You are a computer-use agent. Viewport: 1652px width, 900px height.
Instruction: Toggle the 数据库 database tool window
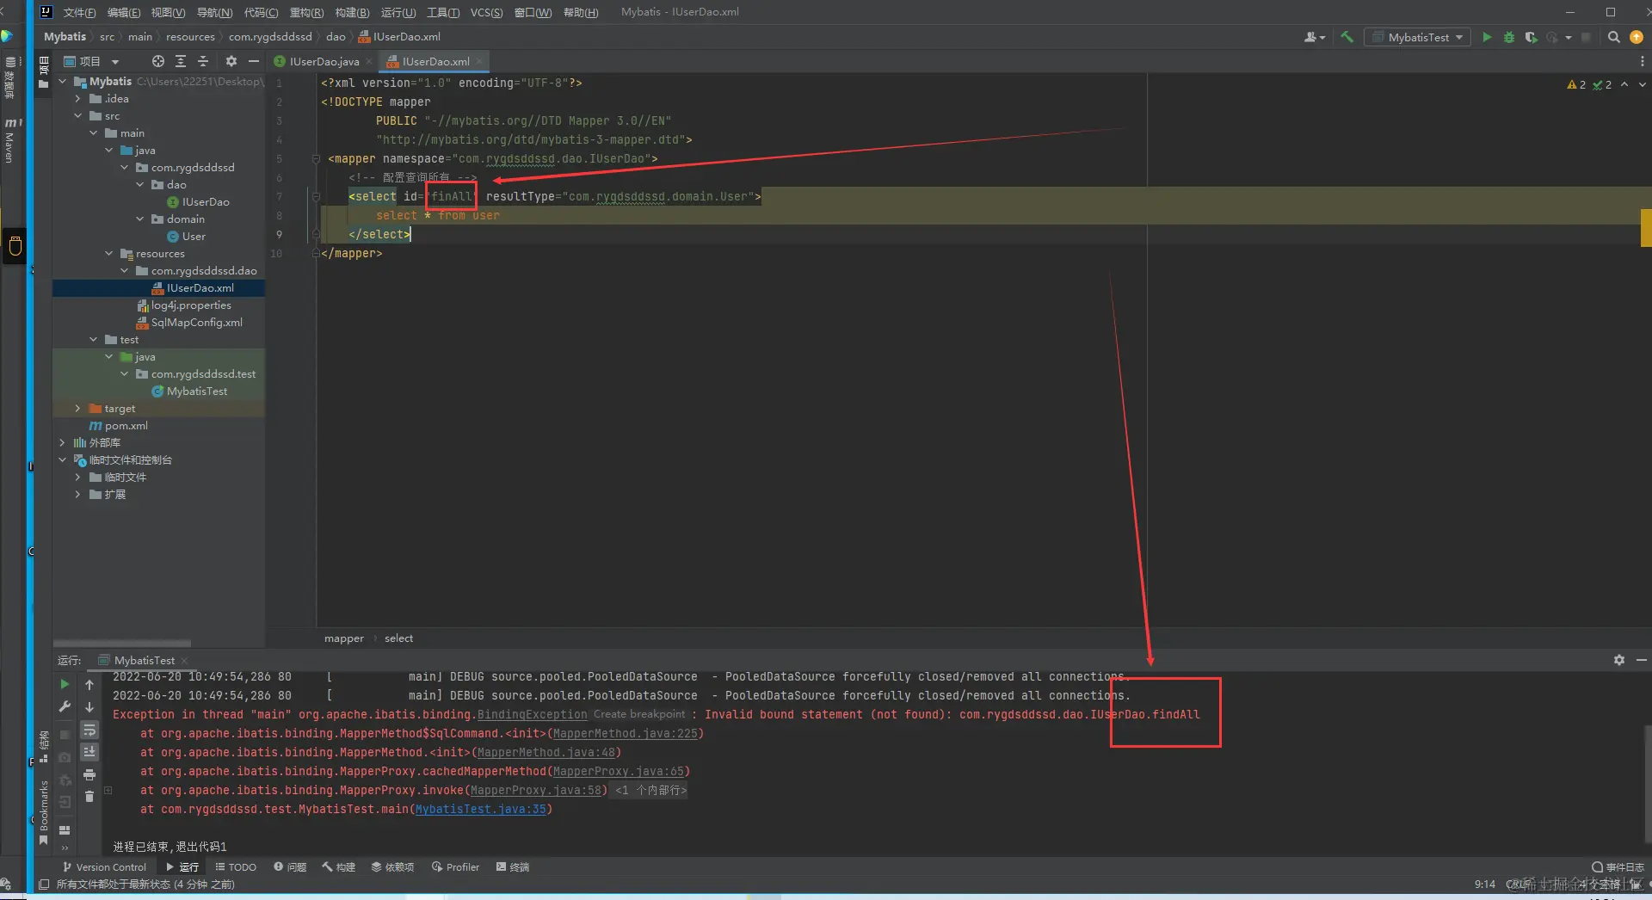(10, 77)
